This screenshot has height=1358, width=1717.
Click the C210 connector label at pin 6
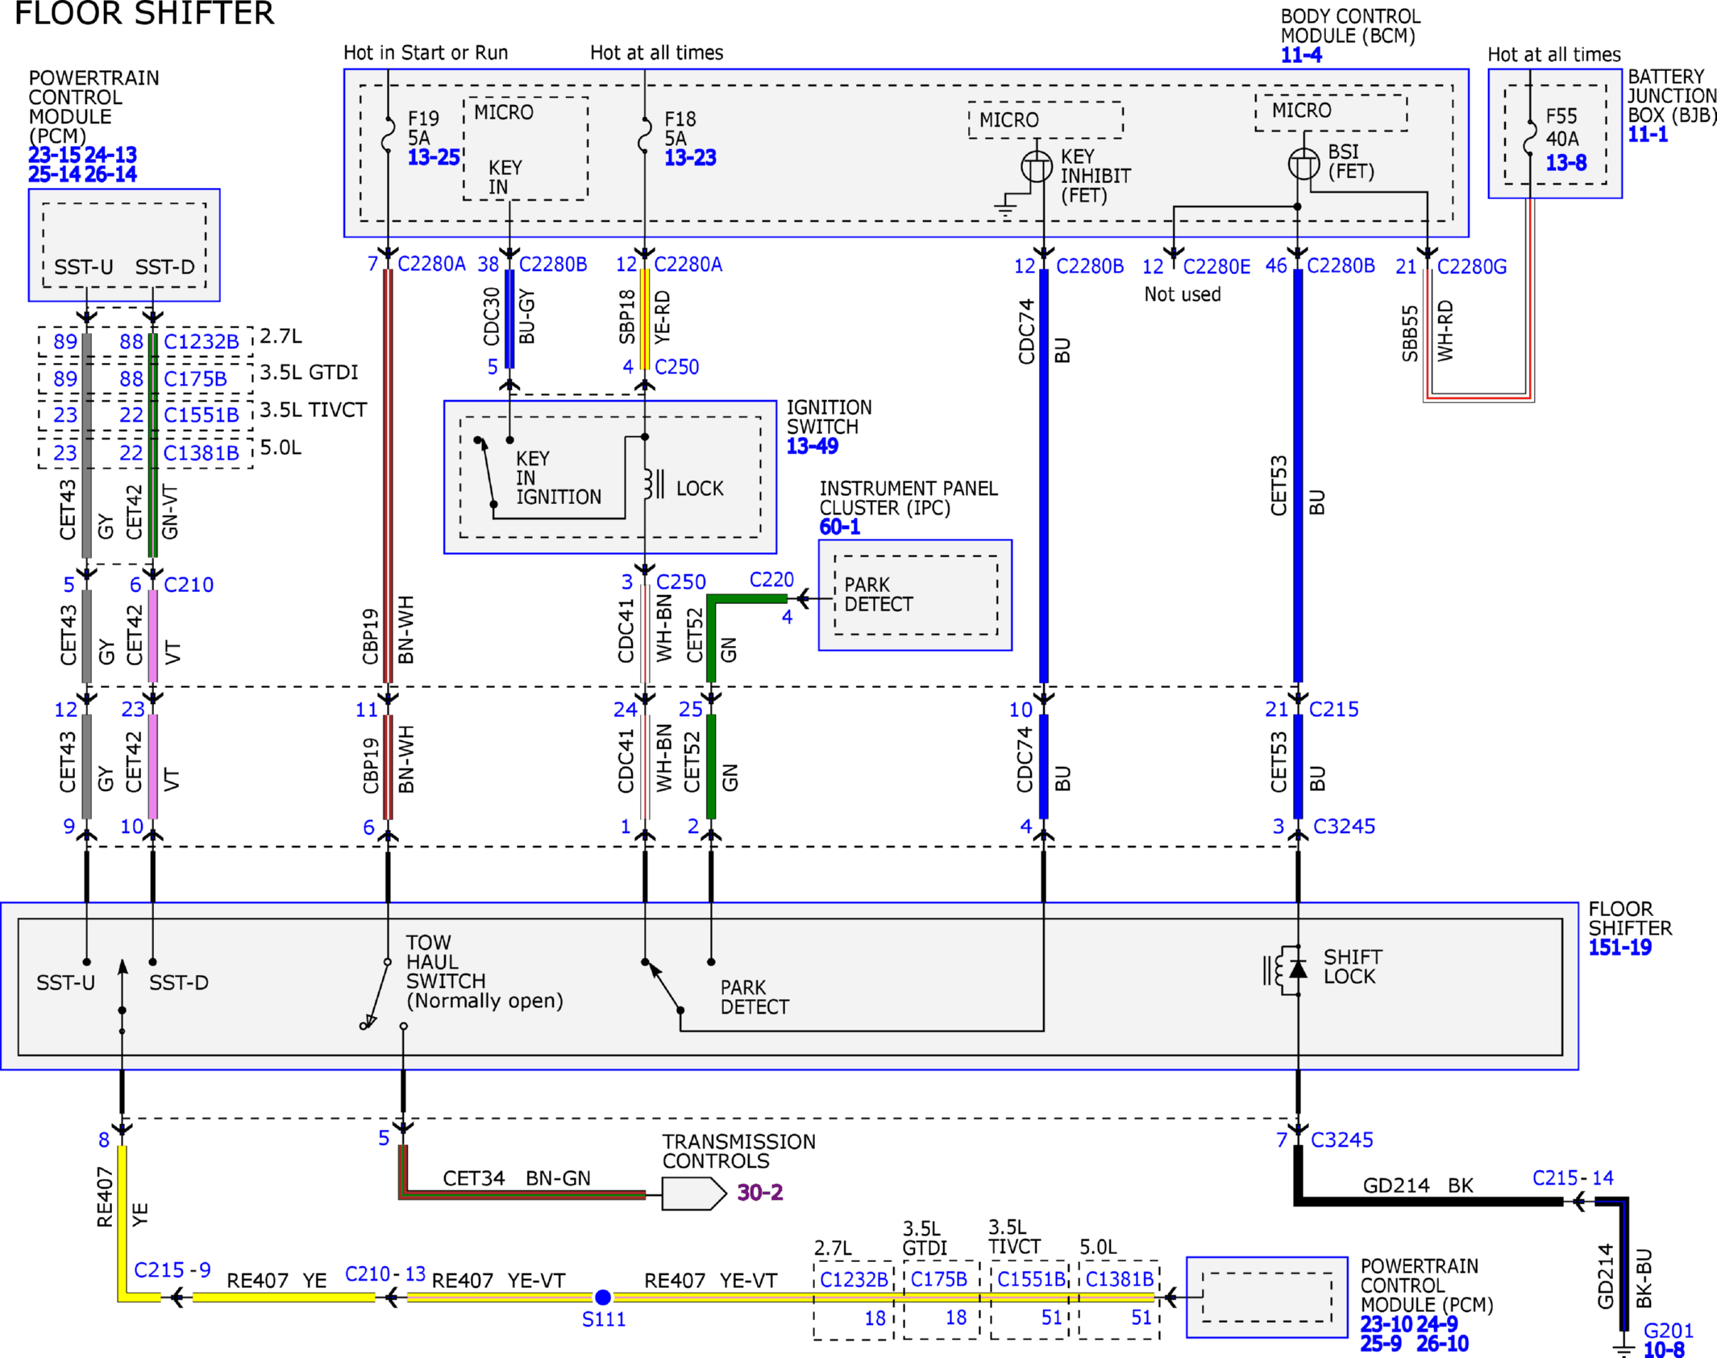click(x=189, y=585)
